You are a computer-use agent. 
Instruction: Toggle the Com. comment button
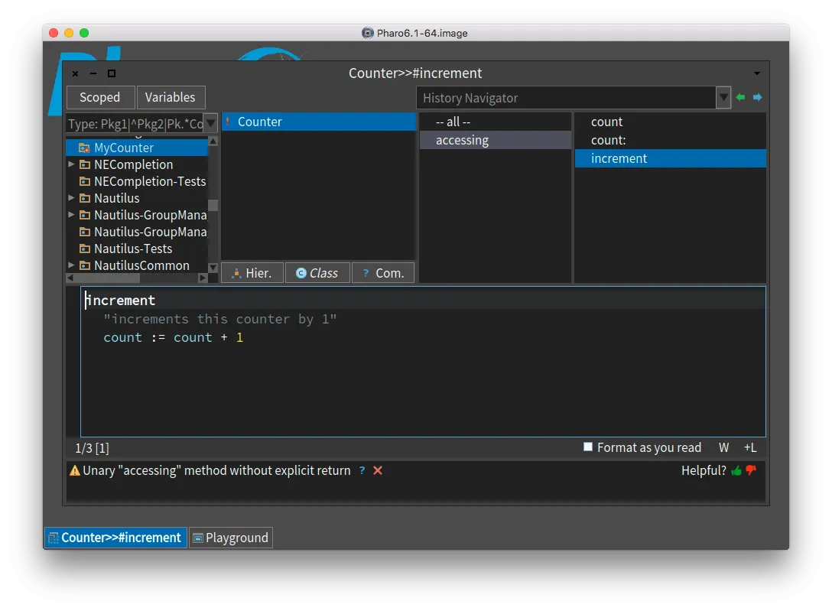pyautogui.click(x=382, y=272)
